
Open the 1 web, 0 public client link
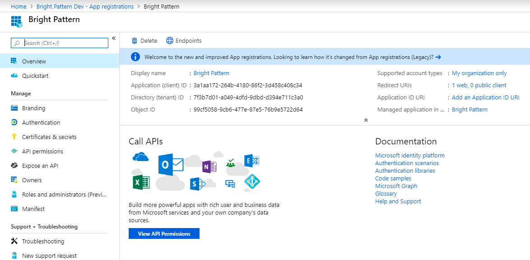479,85
